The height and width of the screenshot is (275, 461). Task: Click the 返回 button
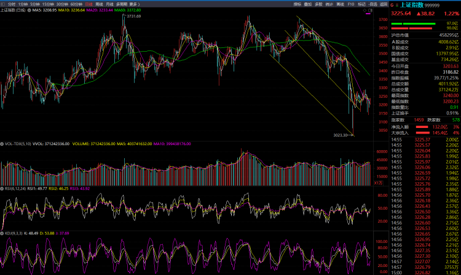[384, 4]
